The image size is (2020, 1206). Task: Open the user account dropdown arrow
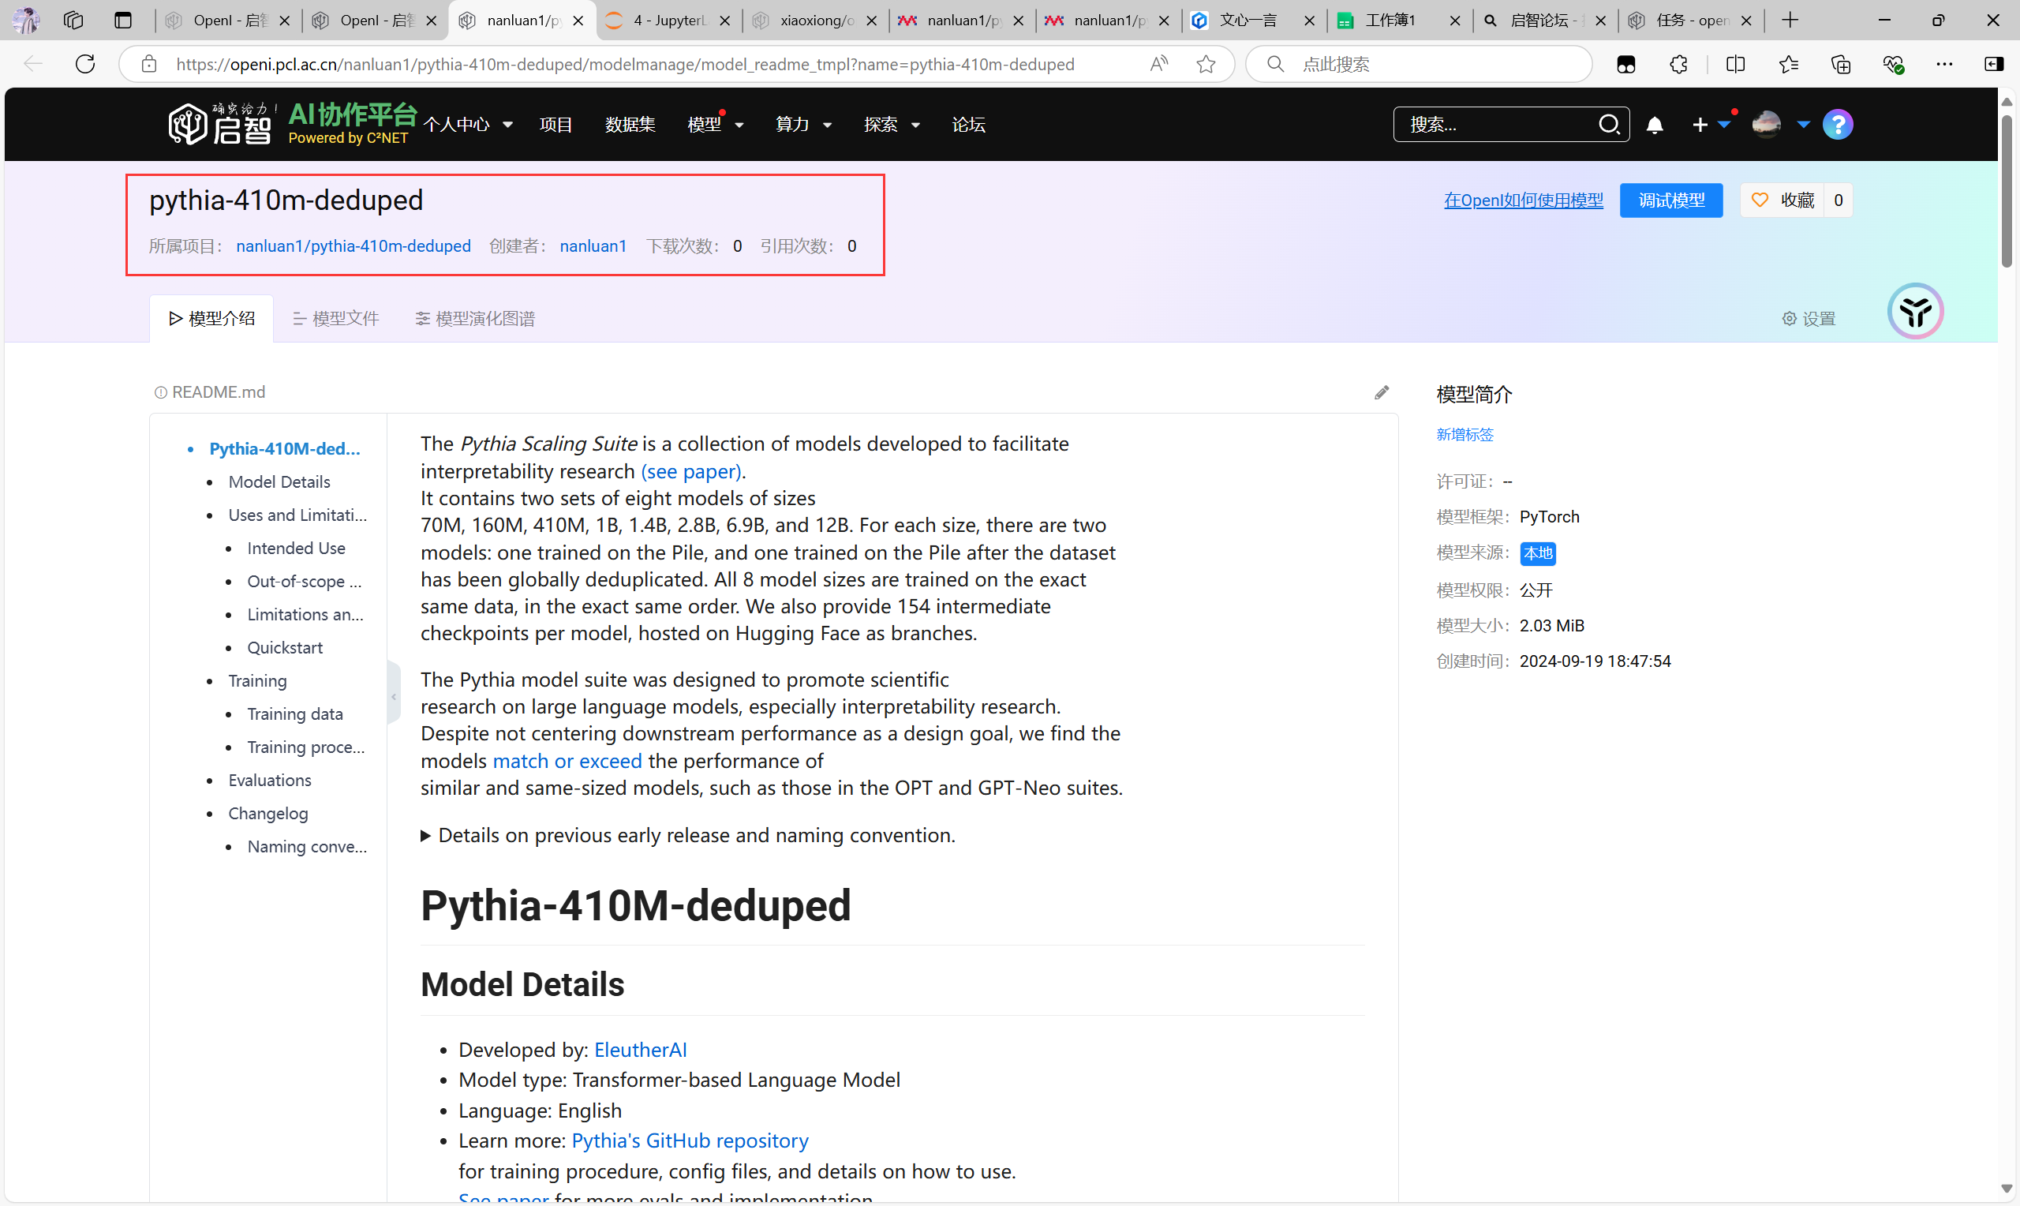(1803, 125)
